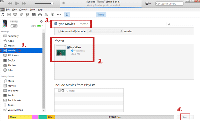Image resolution: width=200 pixels, height=122 pixels.
Task: Click the Other segment in storage bar
Action: pos(51,117)
